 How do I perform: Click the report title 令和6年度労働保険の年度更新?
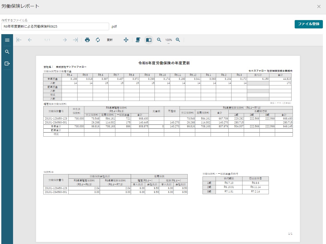point(164,63)
